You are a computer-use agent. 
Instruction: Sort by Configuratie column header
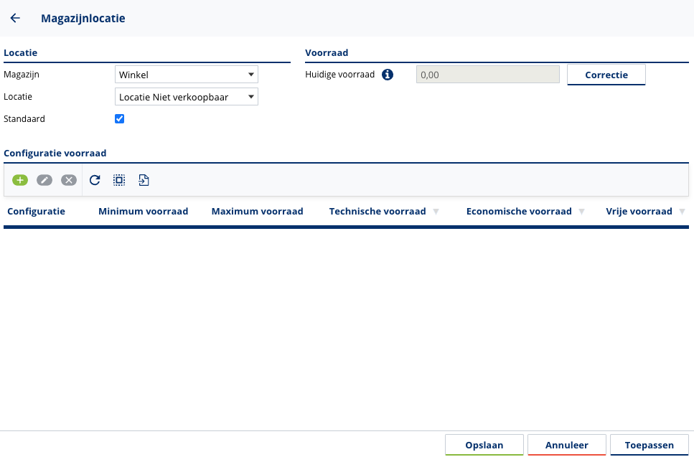[x=36, y=212]
